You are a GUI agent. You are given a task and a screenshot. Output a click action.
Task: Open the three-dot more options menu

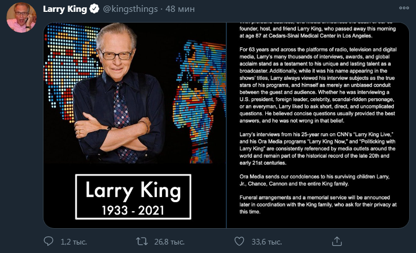click(404, 10)
